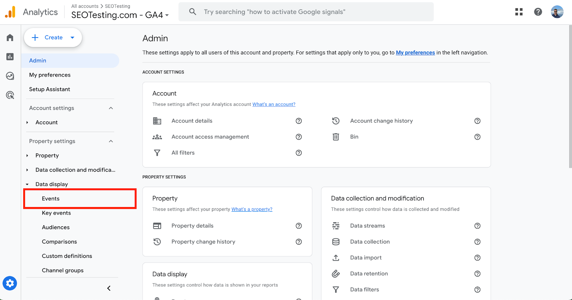
Task: Switch to My preferences in the sidebar
Action: pyautogui.click(x=50, y=75)
